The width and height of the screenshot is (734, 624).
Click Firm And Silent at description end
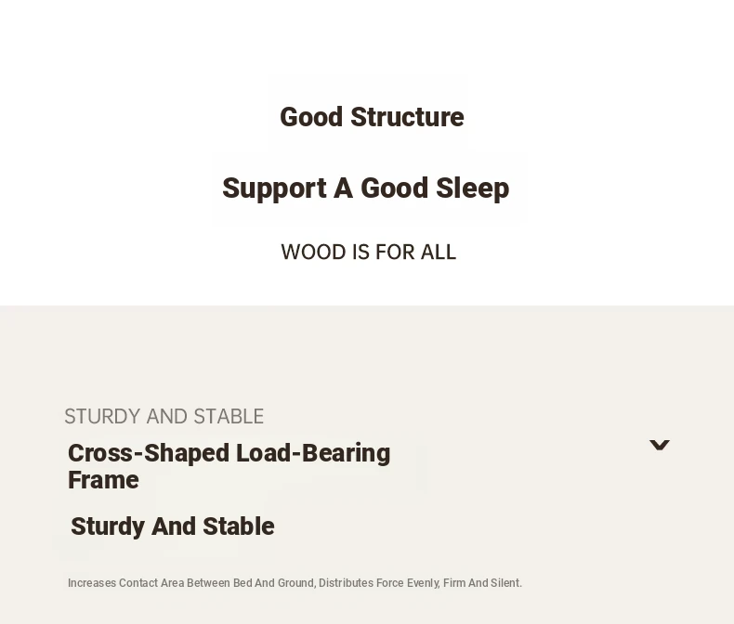point(482,583)
